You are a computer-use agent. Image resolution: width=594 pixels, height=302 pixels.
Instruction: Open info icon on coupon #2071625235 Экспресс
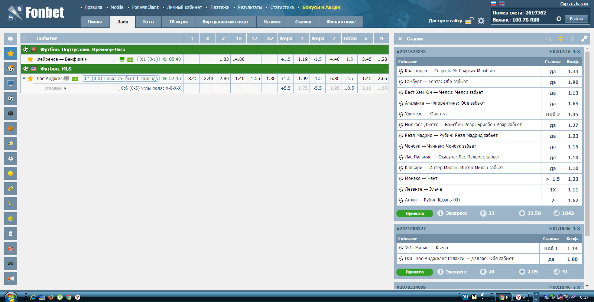(440, 213)
